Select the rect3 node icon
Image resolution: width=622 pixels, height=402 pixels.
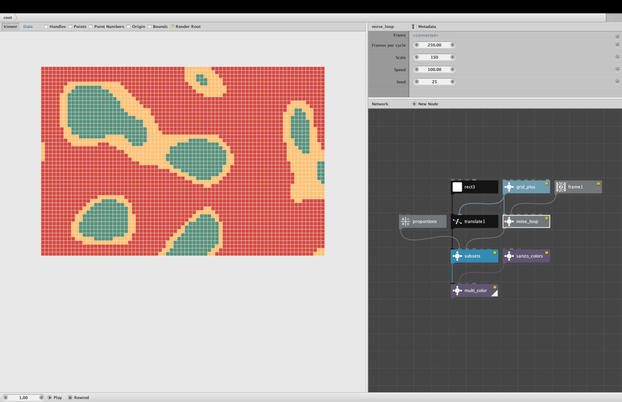457,187
